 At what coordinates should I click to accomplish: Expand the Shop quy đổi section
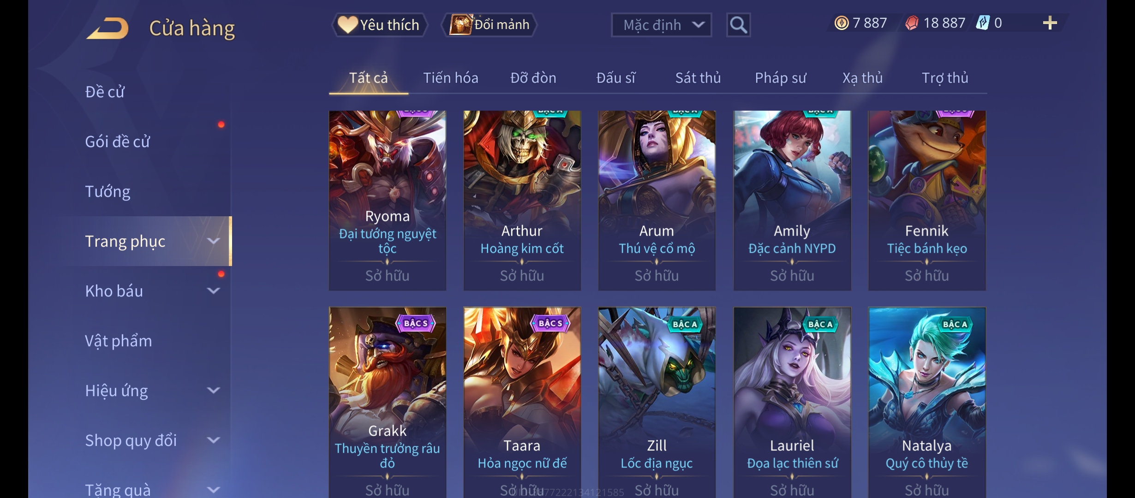pos(213,440)
